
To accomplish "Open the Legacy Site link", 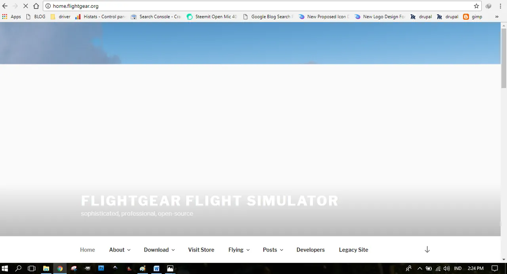I will pos(353,249).
